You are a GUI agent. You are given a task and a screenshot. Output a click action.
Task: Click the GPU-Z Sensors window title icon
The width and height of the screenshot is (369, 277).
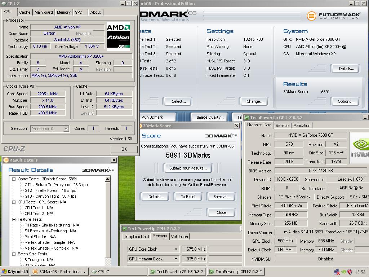click(x=124, y=228)
